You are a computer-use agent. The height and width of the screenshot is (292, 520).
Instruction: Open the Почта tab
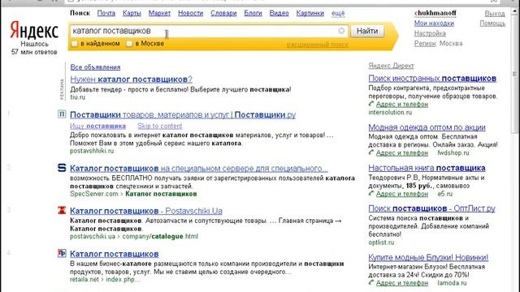(x=106, y=13)
